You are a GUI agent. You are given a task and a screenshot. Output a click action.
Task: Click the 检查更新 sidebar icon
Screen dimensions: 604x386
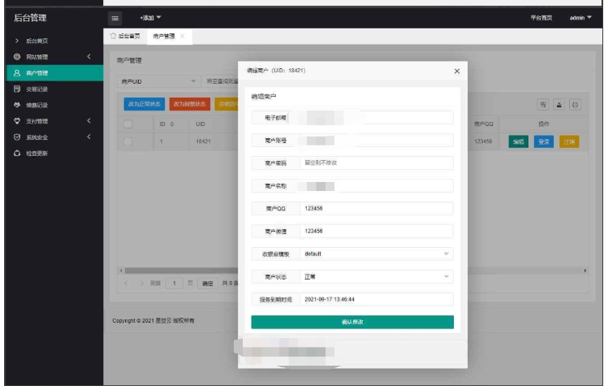click(17, 153)
